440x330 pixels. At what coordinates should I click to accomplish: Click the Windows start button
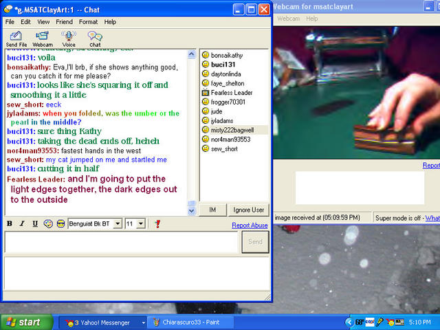coord(27,322)
